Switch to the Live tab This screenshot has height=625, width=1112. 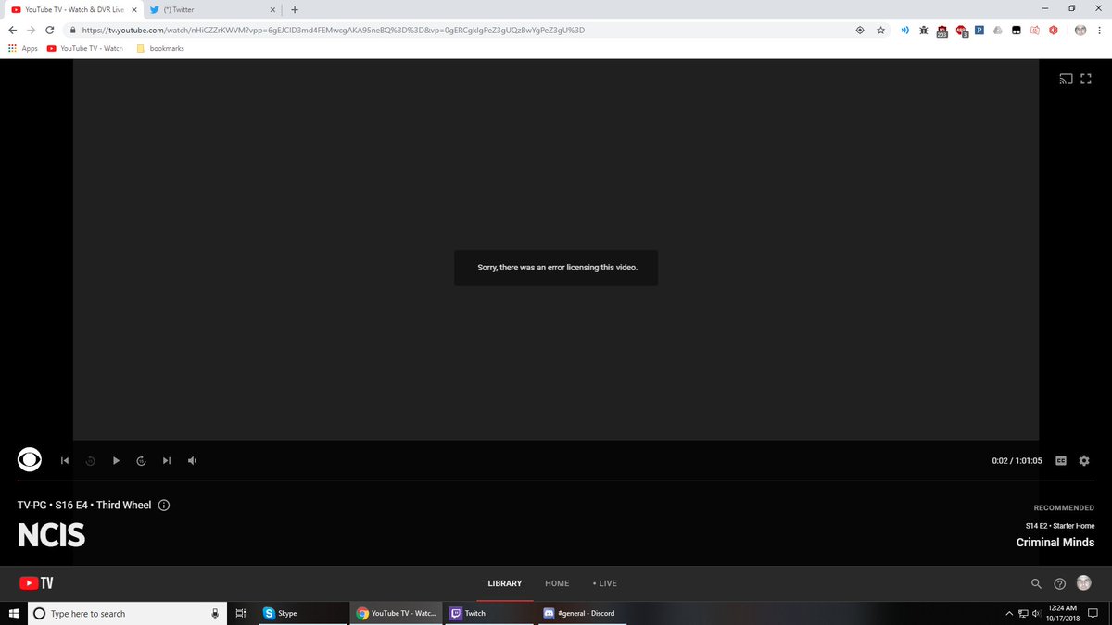pos(605,583)
